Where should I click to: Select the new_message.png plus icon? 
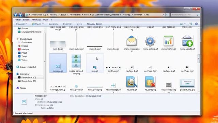click(x=113, y=85)
